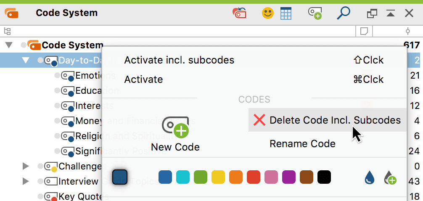Select the current dark blue color swatch

[120, 177]
